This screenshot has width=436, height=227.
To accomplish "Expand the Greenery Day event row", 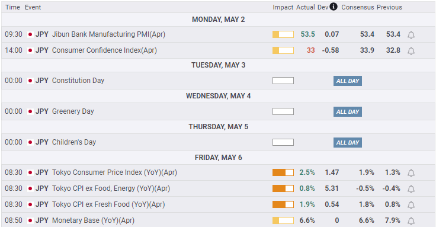I will 218,111.
